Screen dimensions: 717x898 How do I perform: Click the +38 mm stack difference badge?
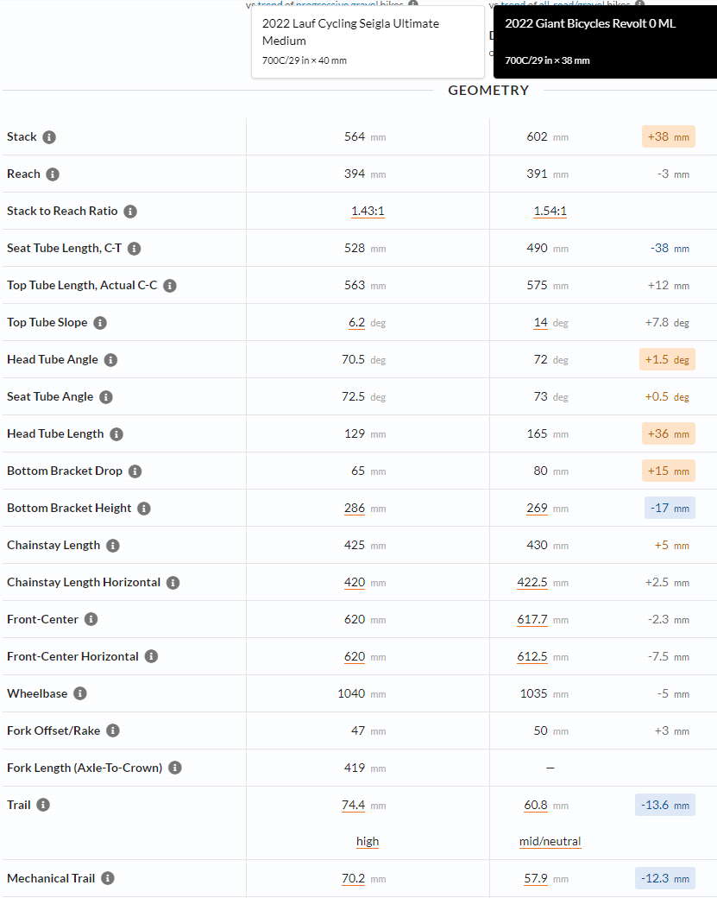click(668, 137)
